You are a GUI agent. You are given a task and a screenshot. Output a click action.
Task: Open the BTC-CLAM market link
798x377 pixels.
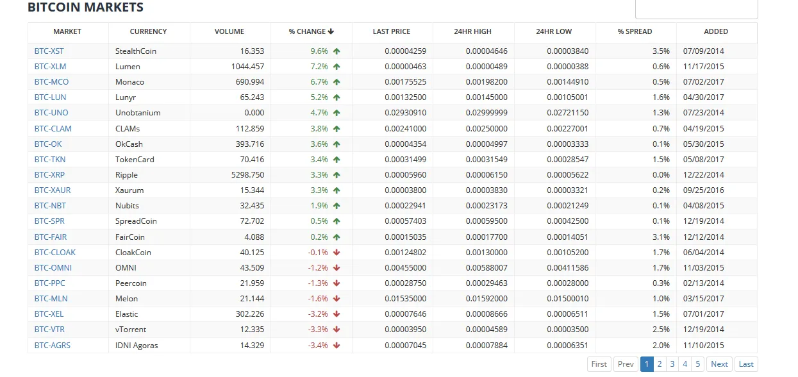point(53,128)
